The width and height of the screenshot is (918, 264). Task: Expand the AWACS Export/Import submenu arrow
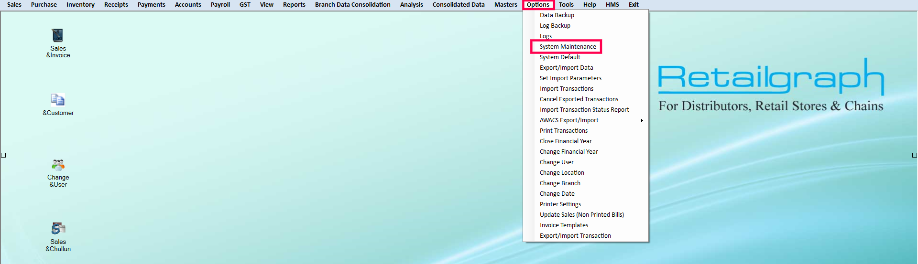tap(642, 120)
